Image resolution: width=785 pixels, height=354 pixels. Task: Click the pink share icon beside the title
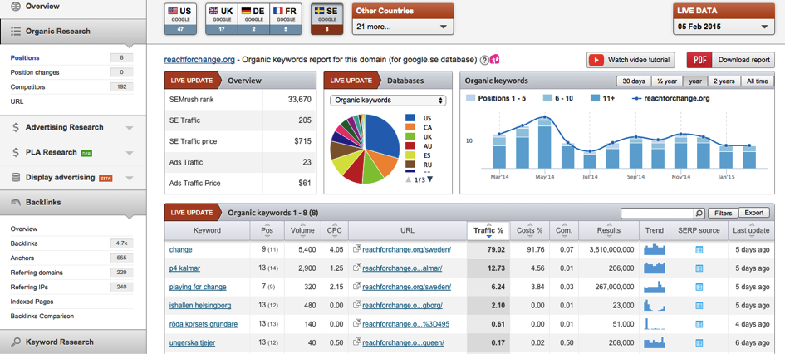pyautogui.click(x=494, y=59)
